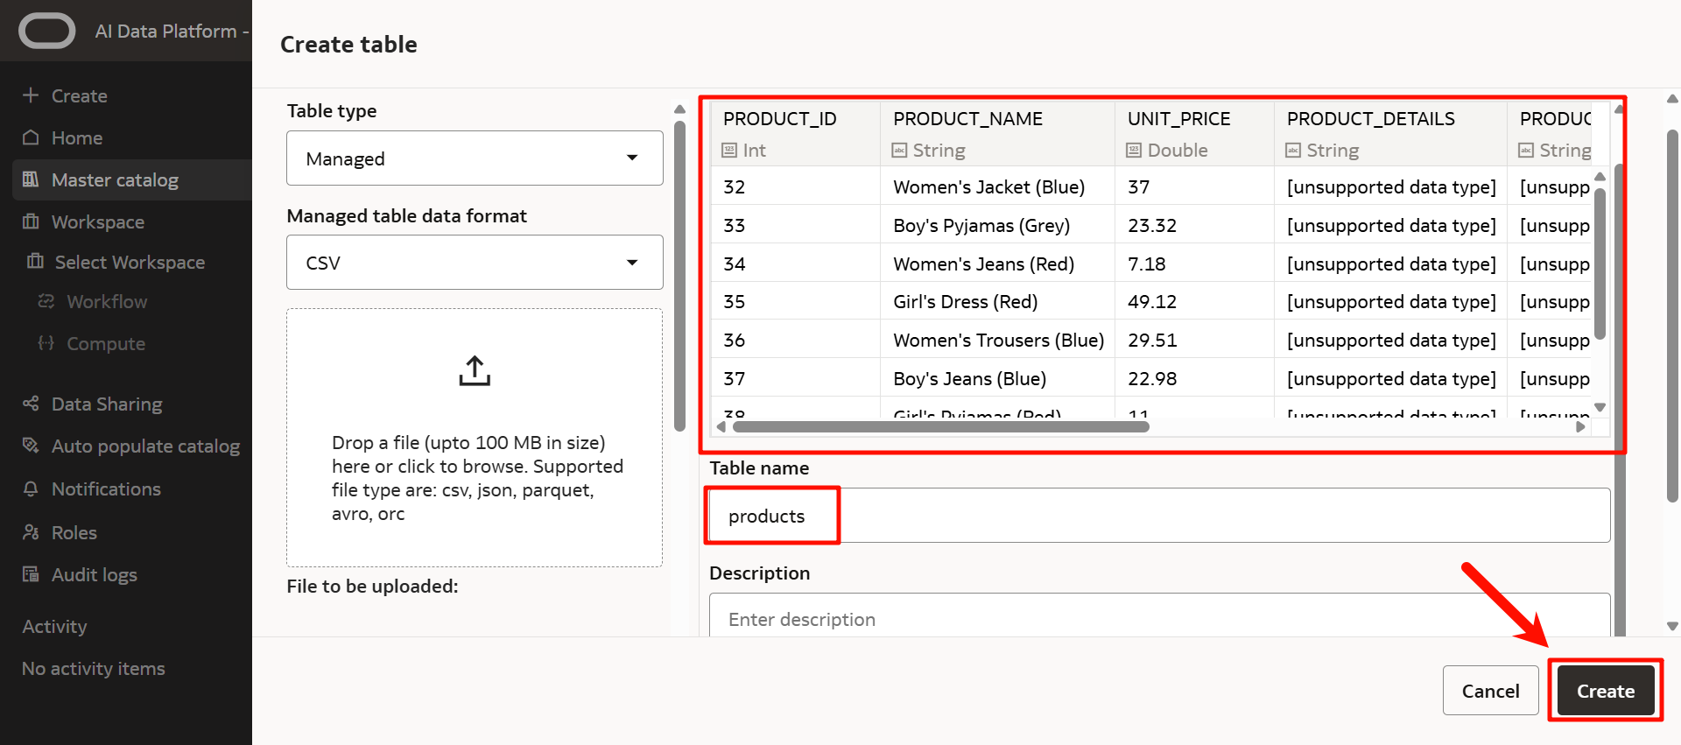The width and height of the screenshot is (1681, 745).
Task: Click the Oracle logo icon
Action: pyautogui.click(x=47, y=32)
